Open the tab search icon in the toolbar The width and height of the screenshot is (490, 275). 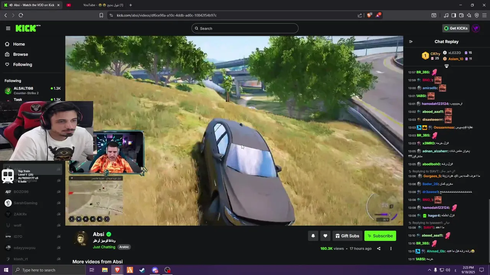point(434,15)
